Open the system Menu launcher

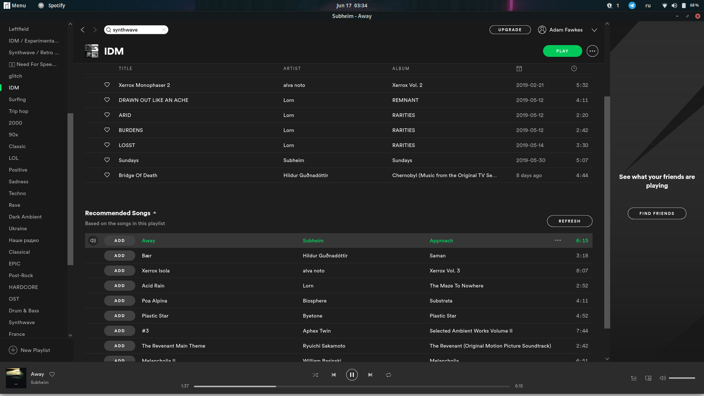click(x=15, y=5)
